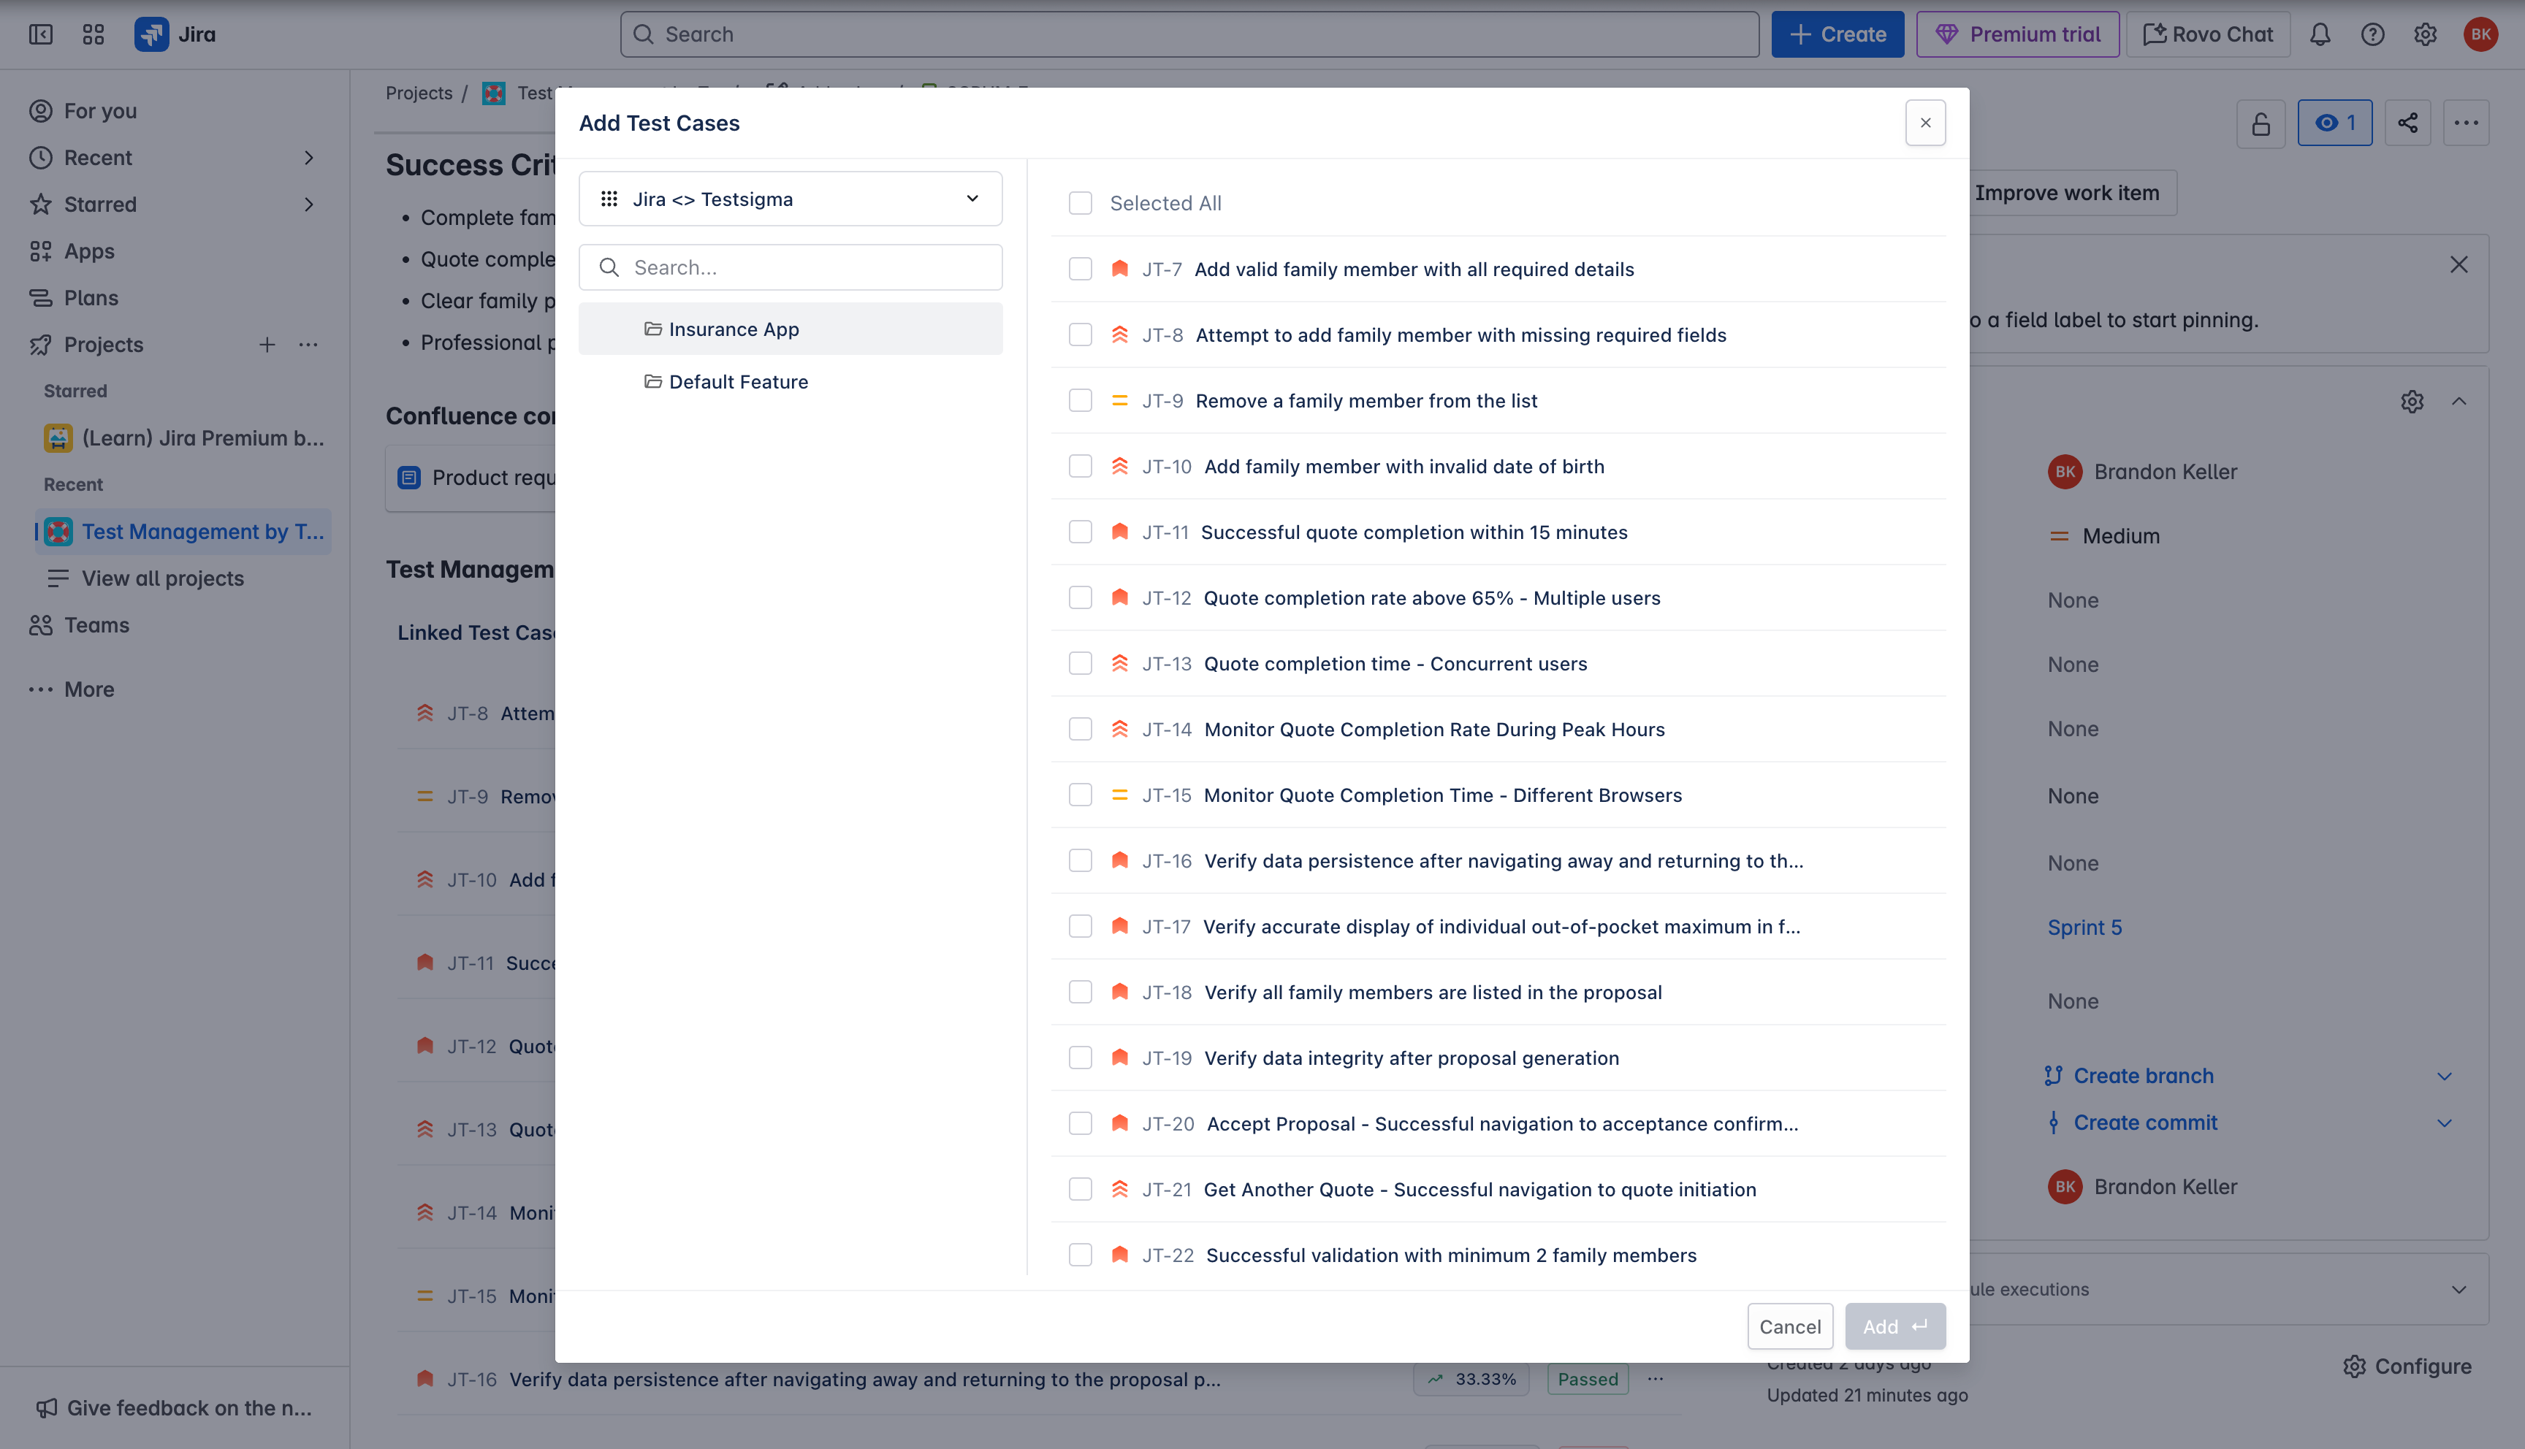Screen dimensions: 2525x1449
Task: Click the Search field inside the dialog
Action: coord(791,267)
